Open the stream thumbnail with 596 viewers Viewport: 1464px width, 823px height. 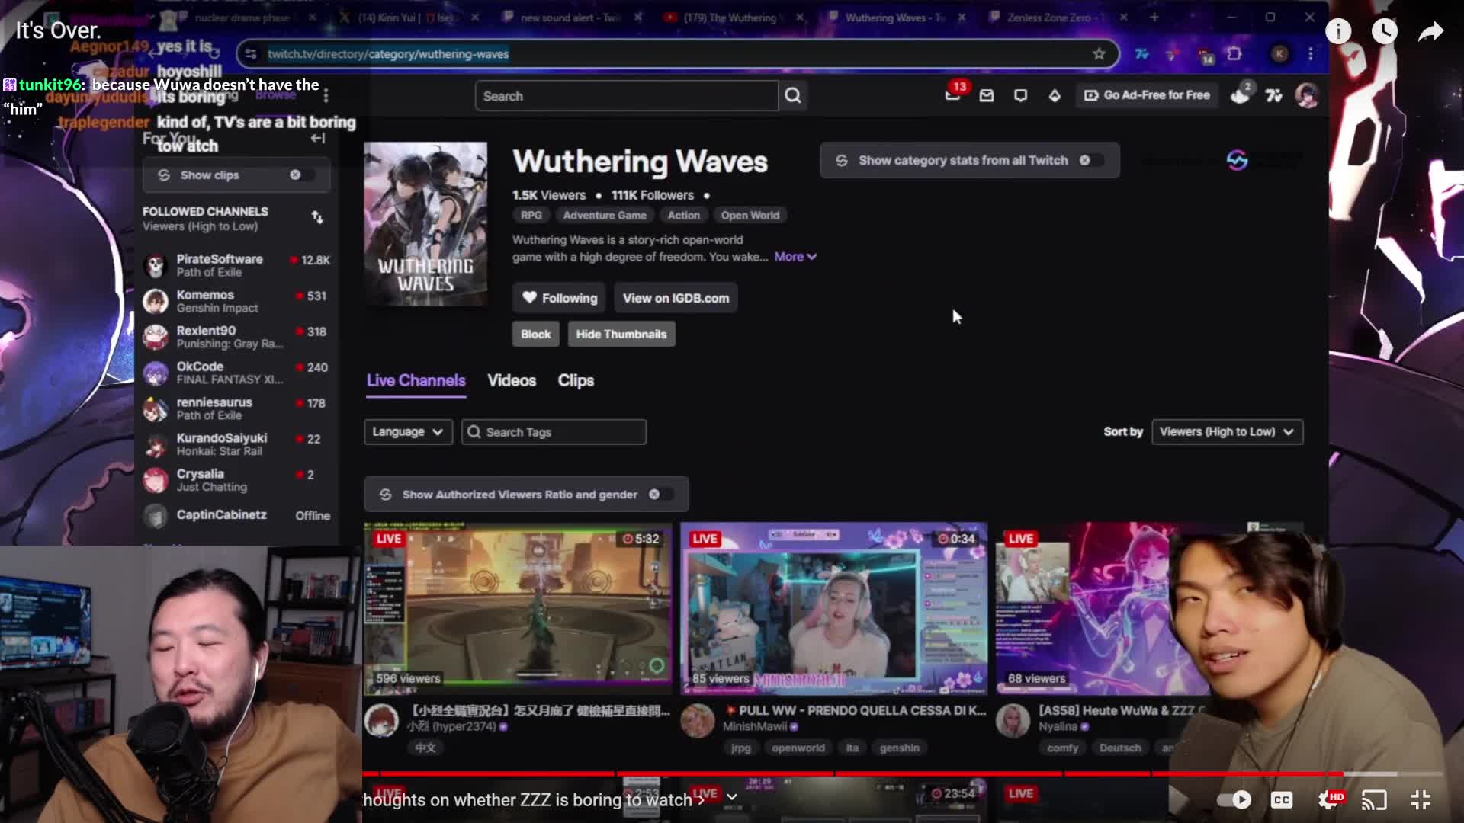518,608
